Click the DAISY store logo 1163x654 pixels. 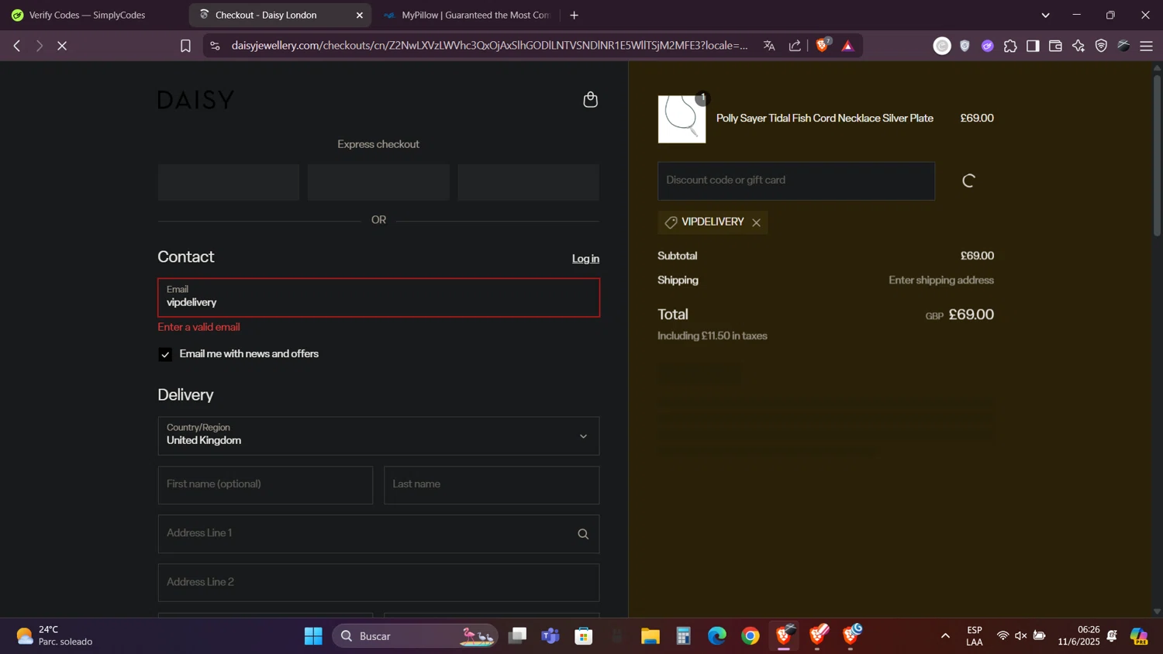click(x=195, y=99)
